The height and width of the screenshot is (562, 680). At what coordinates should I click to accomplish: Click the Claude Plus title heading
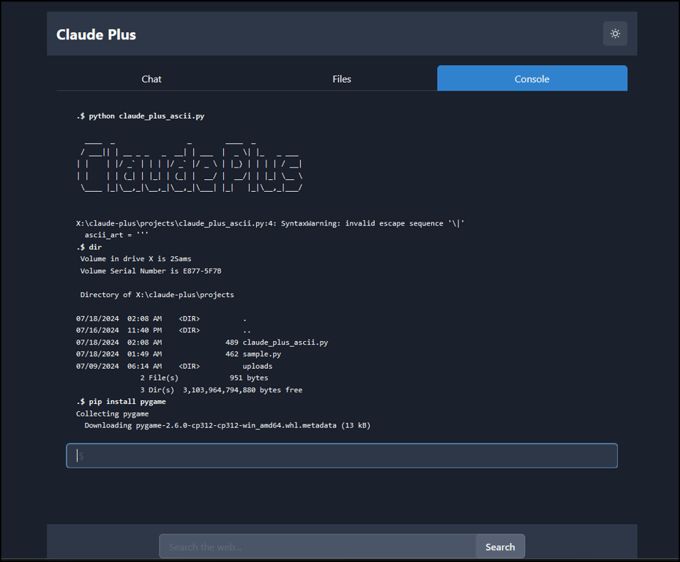(x=97, y=34)
